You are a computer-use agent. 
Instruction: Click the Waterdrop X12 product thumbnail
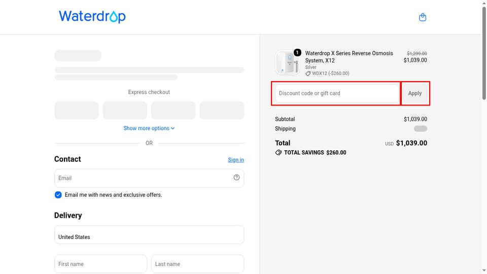tap(287, 63)
